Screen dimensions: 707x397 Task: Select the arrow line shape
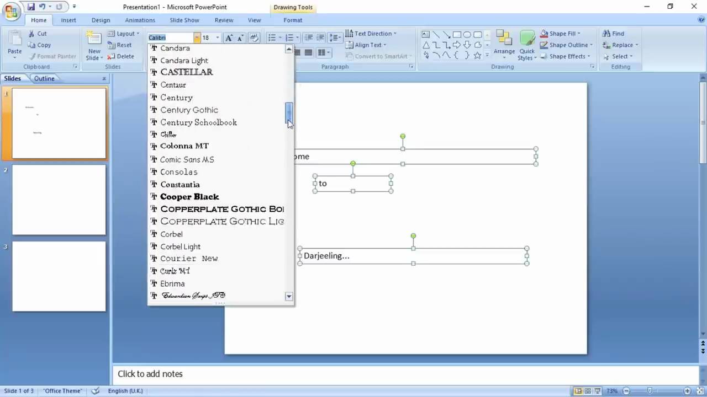pos(446,35)
